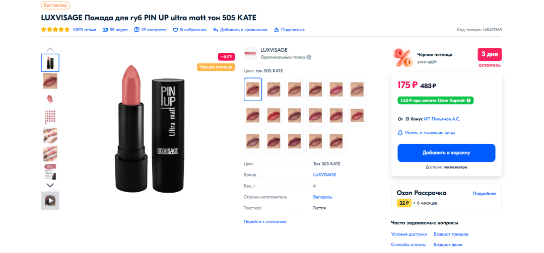
Task: Click the 55 video camera icon
Action: coord(105,30)
